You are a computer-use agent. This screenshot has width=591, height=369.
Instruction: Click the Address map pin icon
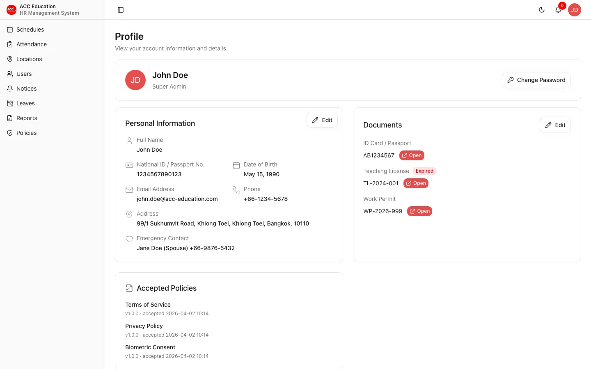(129, 214)
